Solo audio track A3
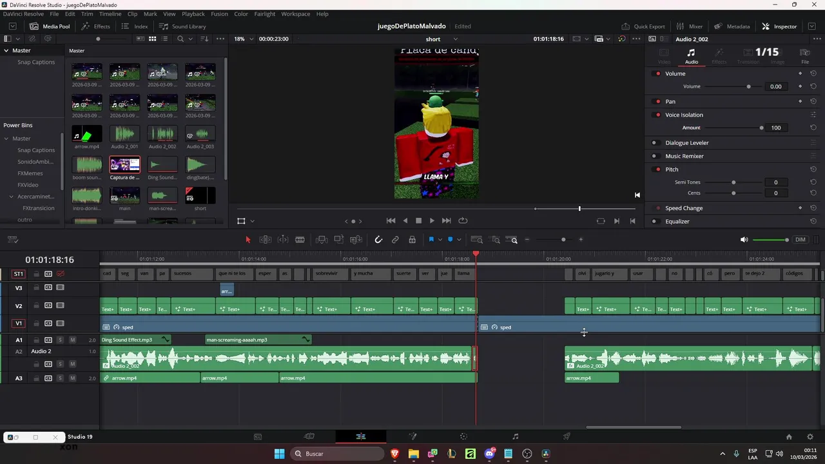The width and height of the screenshot is (825, 464). tap(60, 378)
